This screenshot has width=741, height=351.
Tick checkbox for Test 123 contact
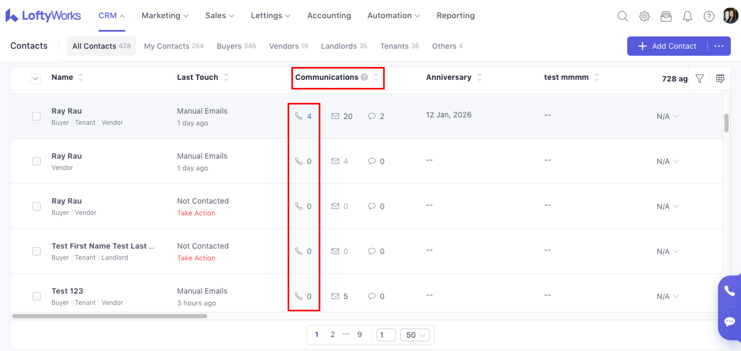[x=36, y=296]
